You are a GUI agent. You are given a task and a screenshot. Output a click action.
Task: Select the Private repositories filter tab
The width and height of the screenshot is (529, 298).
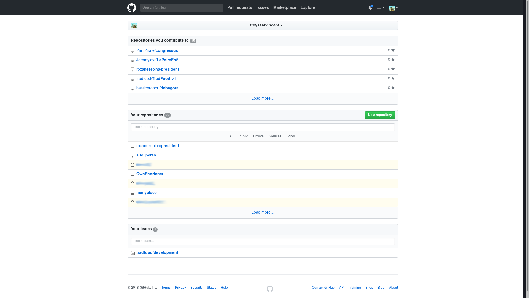point(258,137)
